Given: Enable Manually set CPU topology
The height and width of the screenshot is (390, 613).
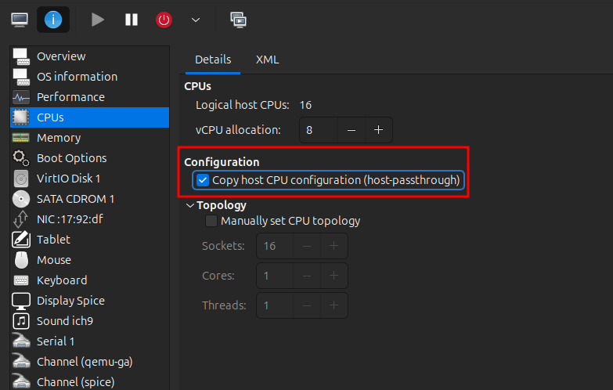Looking at the screenshot, I should 211,221.
